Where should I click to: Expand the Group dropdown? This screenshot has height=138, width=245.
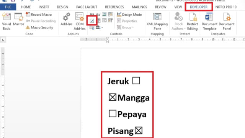[125, 28]
